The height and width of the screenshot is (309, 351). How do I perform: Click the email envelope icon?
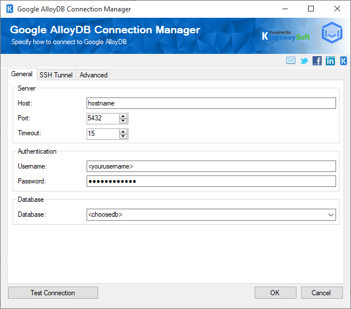[291, 60]
